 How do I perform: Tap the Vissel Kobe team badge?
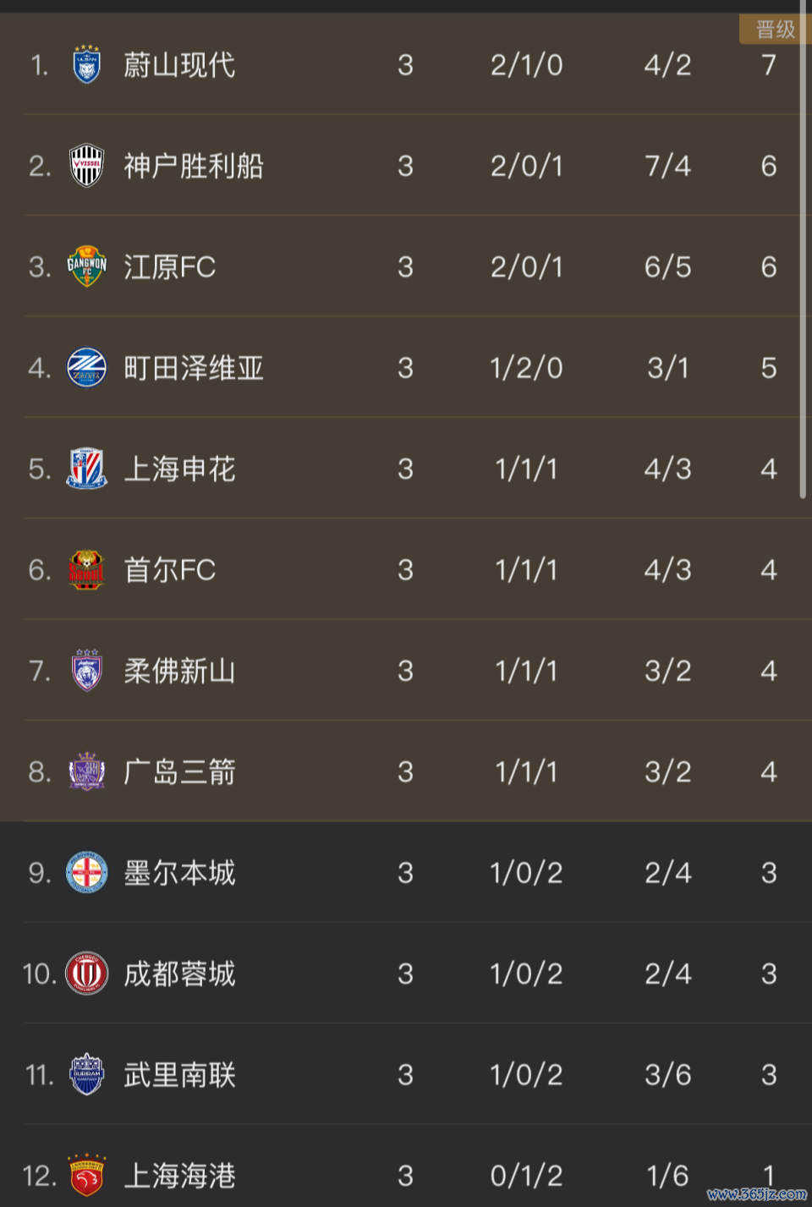87,166
